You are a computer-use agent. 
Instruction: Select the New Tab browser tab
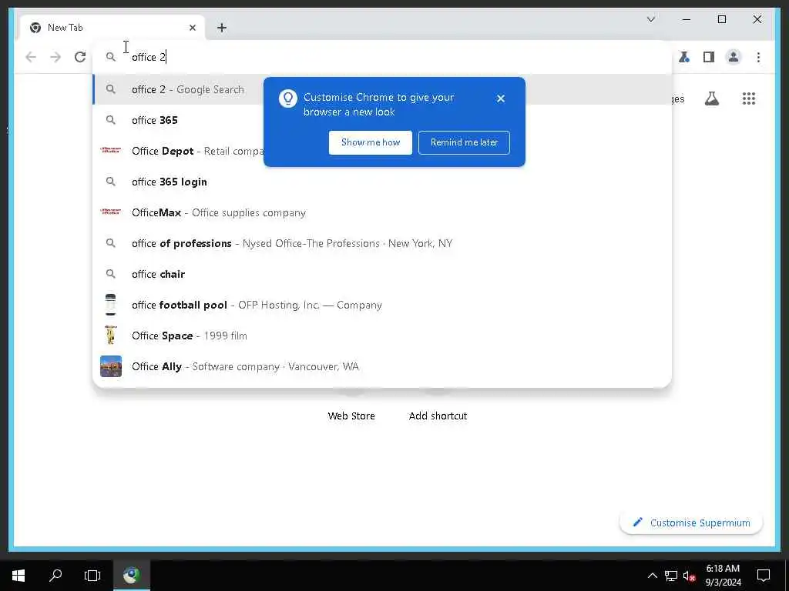pyautogui.click(x=112, y=28)
